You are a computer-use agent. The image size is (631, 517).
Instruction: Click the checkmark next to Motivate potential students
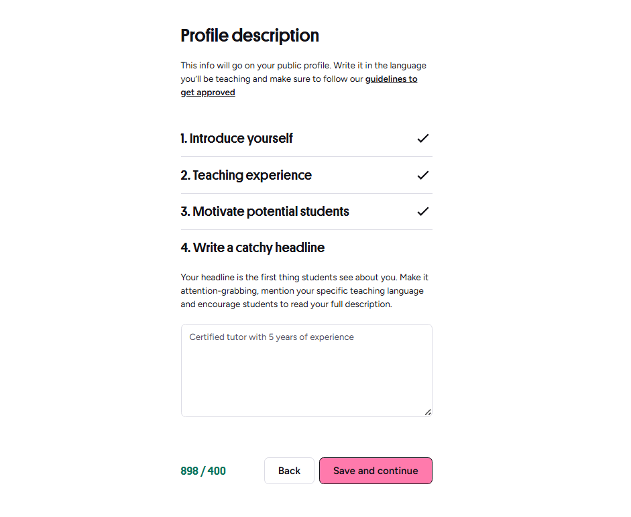423,212
